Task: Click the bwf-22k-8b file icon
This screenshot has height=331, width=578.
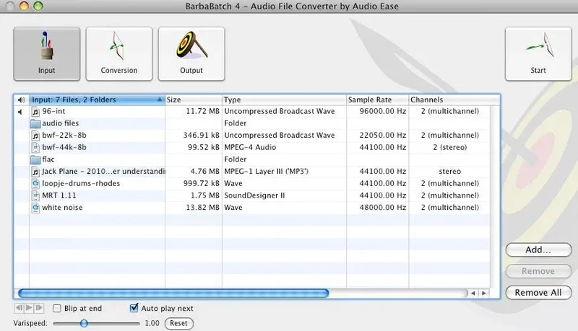Action: pos(35,136)
